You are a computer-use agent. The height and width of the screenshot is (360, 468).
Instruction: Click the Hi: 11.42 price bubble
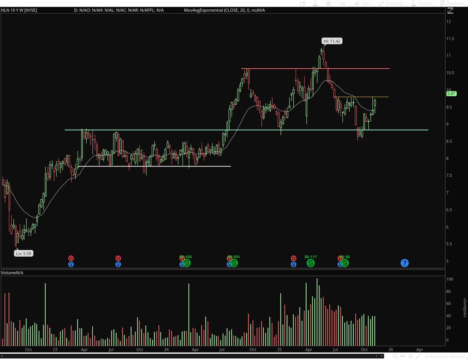(332, 41)
